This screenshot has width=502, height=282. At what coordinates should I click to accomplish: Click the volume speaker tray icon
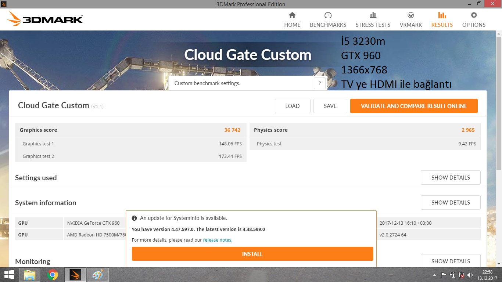[470, 275]
